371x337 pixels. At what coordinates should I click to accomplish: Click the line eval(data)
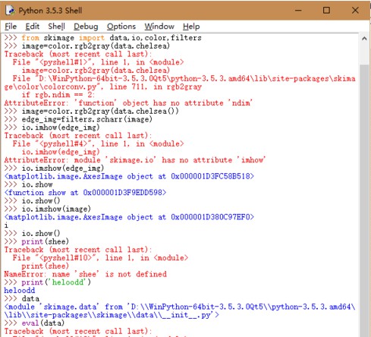[x=43, y=323]
